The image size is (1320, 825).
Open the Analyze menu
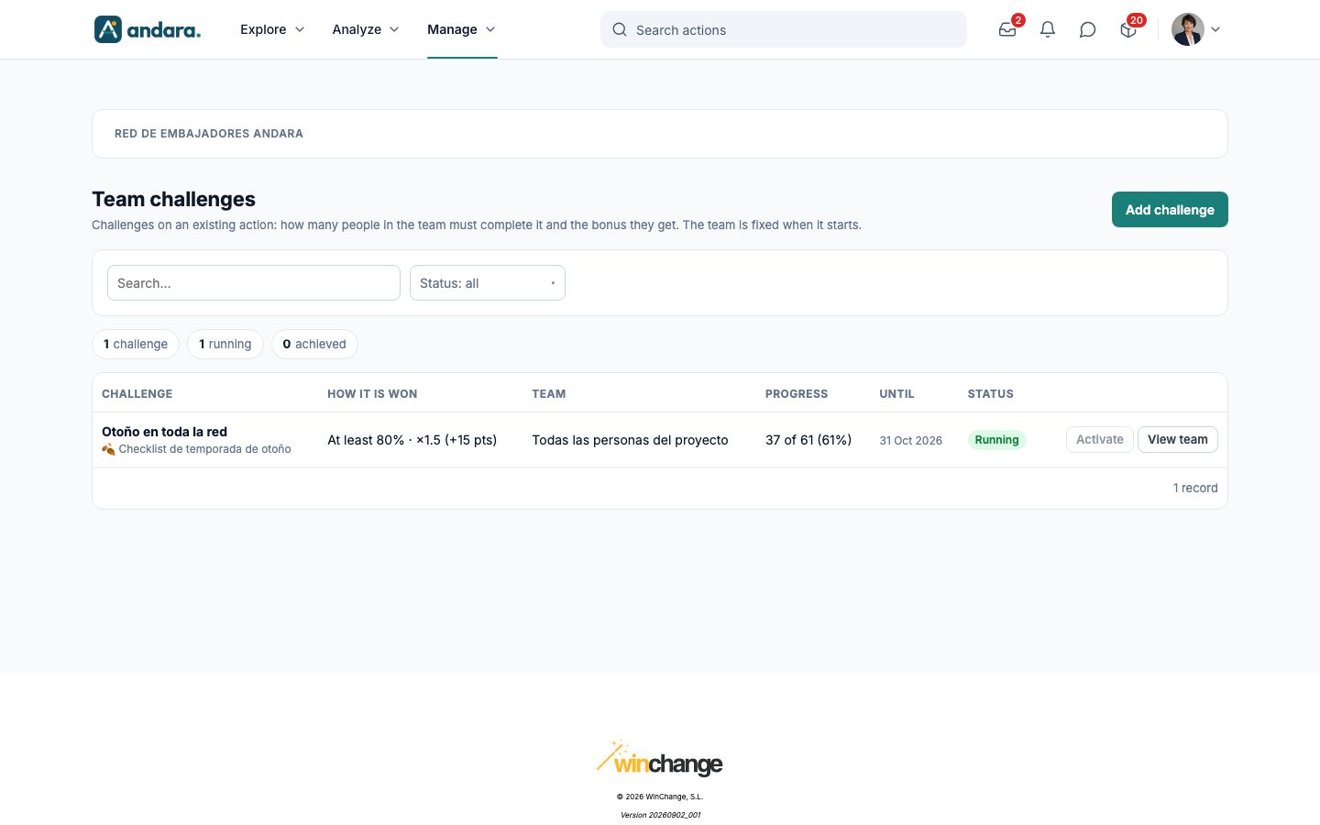(366, 29)
